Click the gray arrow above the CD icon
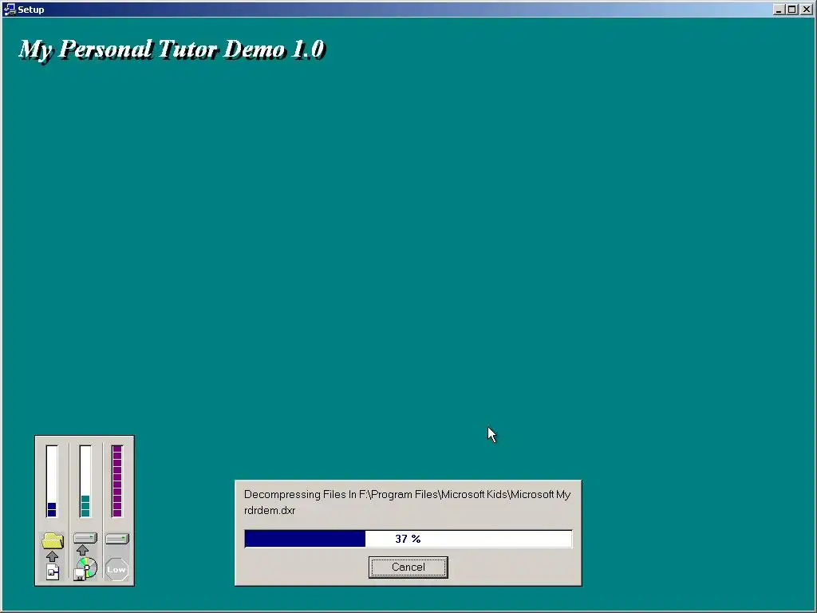This screenshot has height=613, width=817. click(82, 550)
